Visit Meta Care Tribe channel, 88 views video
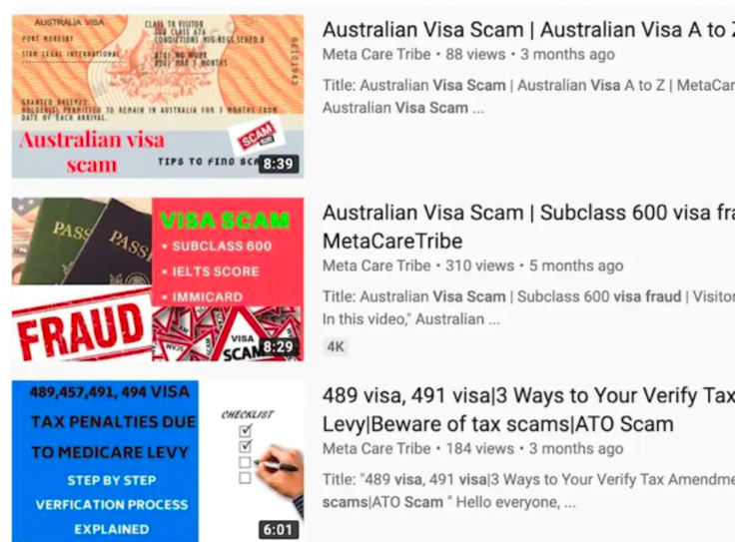 pos(376,54)
